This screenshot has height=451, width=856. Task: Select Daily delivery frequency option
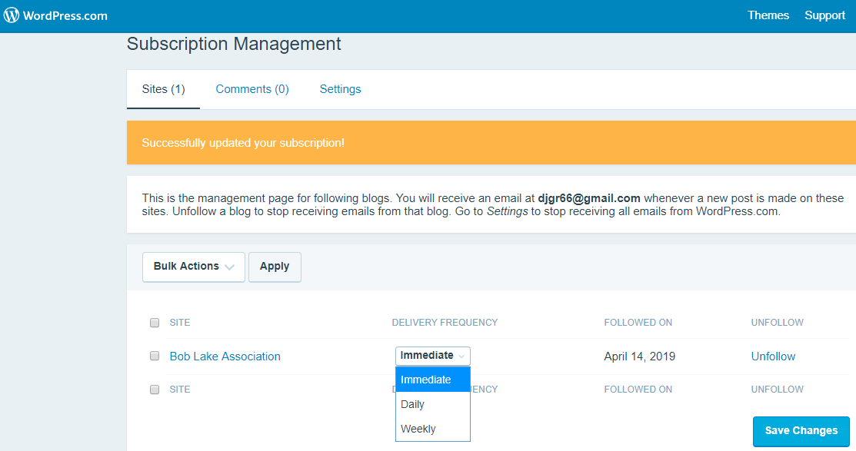click(x=413, y=404)
